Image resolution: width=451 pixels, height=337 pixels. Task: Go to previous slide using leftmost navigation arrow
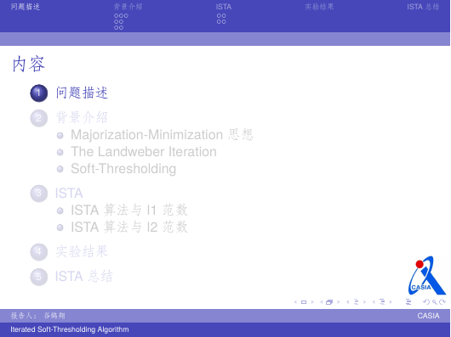[x=295, y=302]
